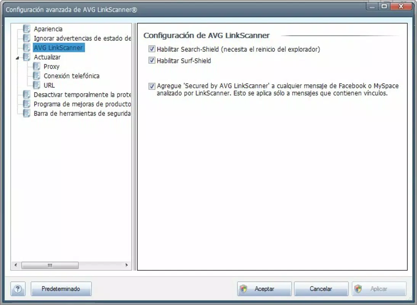Screen dimensions: 417x305
Task: Open the Actualizar settings page
Action: 47,57
